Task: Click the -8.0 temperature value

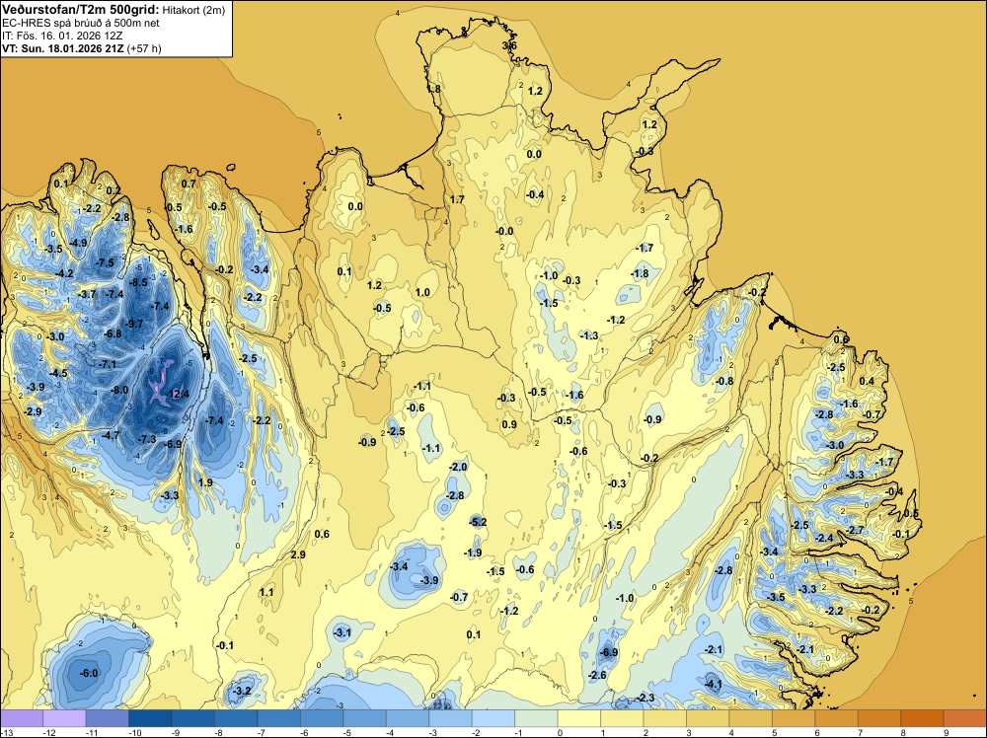Action: (x=119, y=390)
